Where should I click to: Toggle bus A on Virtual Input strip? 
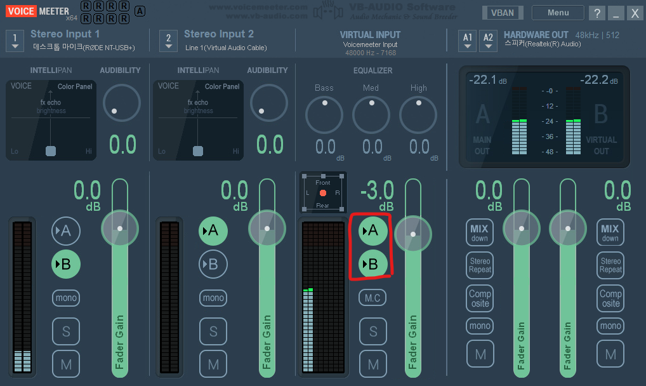click(373, 230)
